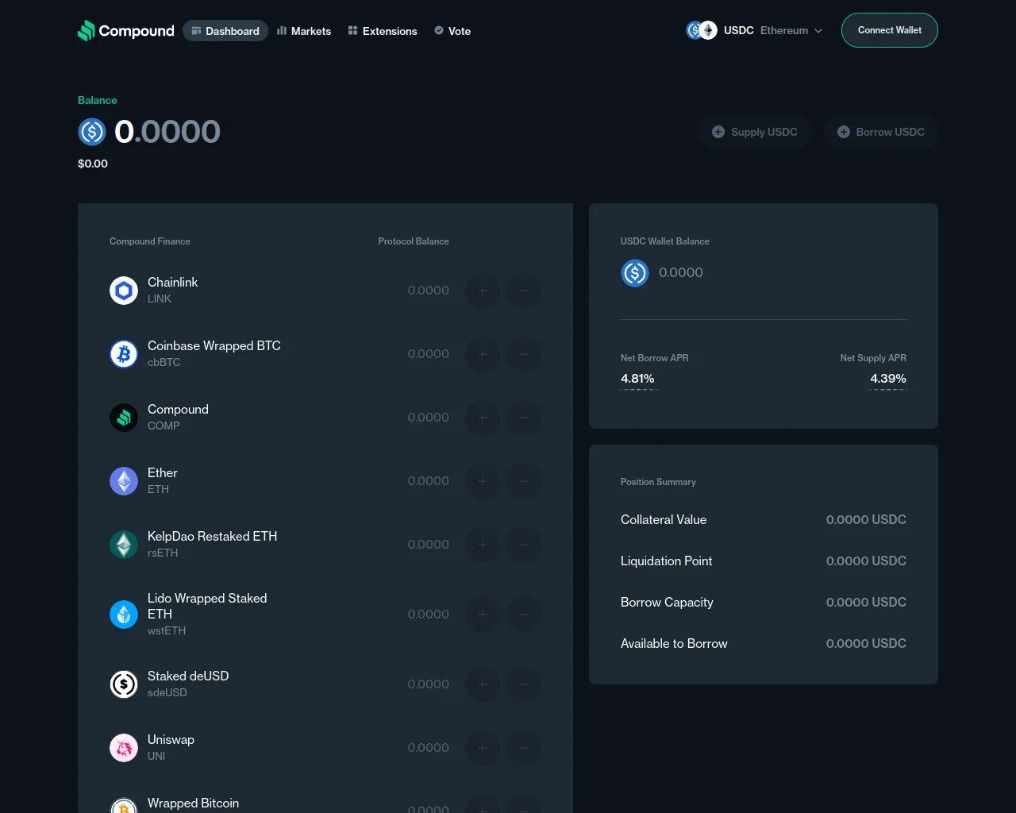Screen dimensions: 1016x813
Task: Click the Staked deUSD token icon
Action: [x=124, y=684]
